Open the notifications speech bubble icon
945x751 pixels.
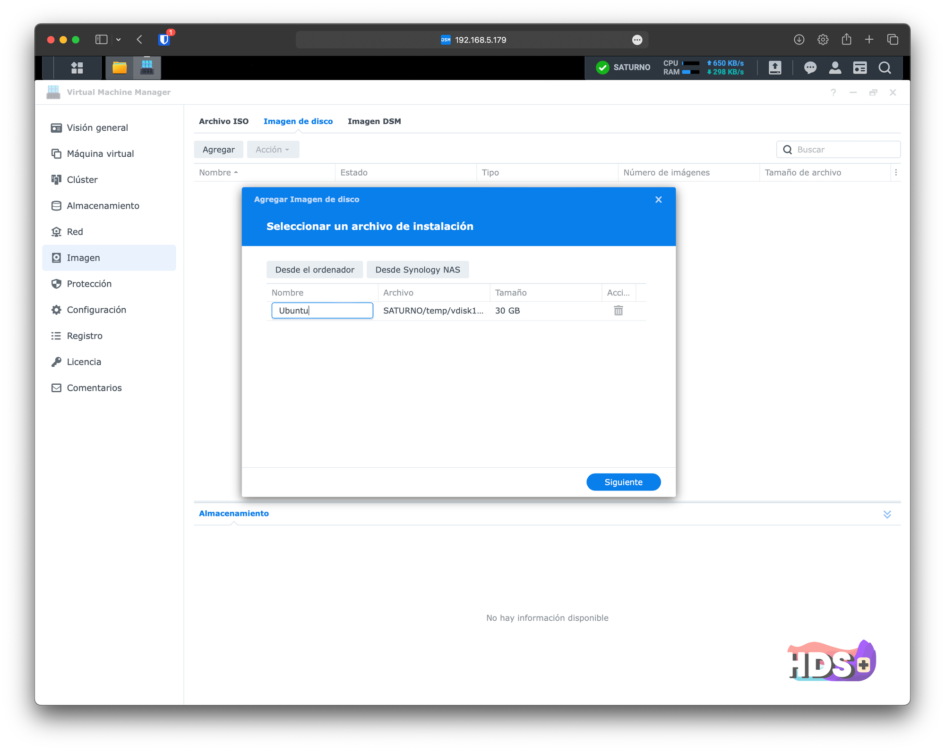810,68
